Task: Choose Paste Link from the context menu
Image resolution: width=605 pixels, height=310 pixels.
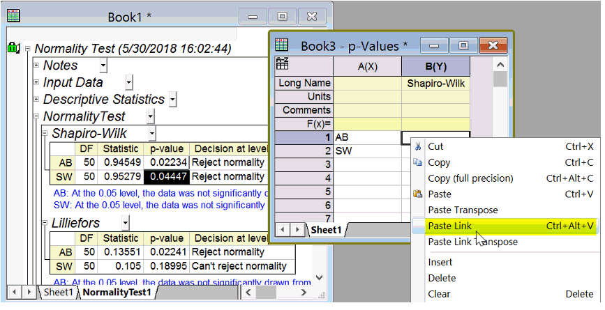Action: [504, 226]
